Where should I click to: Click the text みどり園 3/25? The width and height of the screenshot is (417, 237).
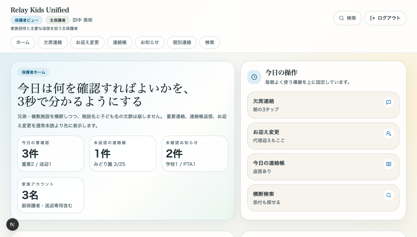pyautogui.click(x=109, y=164)
